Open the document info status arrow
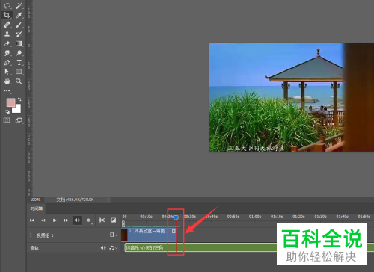This screenshot has width=374, height=272. (108, 200)
